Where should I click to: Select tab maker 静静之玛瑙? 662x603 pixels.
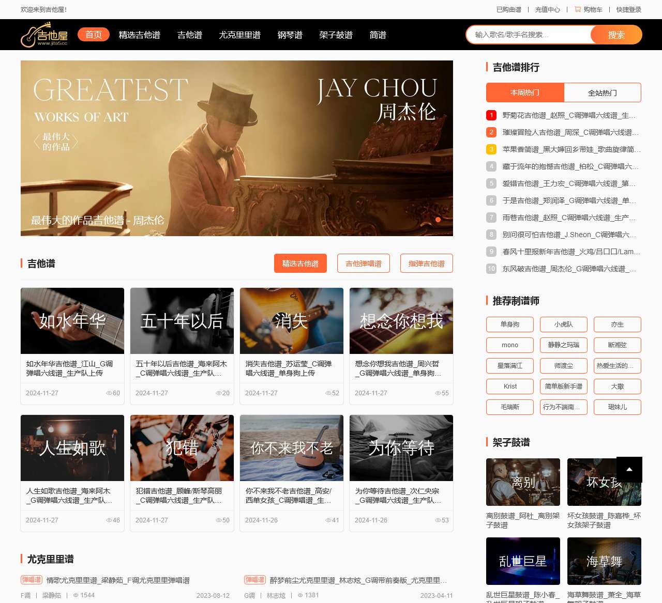(x=564, y=345)
